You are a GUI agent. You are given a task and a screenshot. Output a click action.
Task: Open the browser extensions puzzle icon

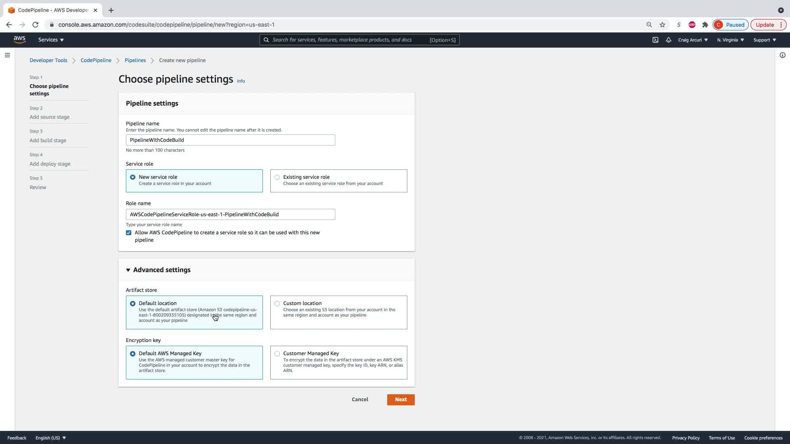pyautogui.click(x=705, y=25)
